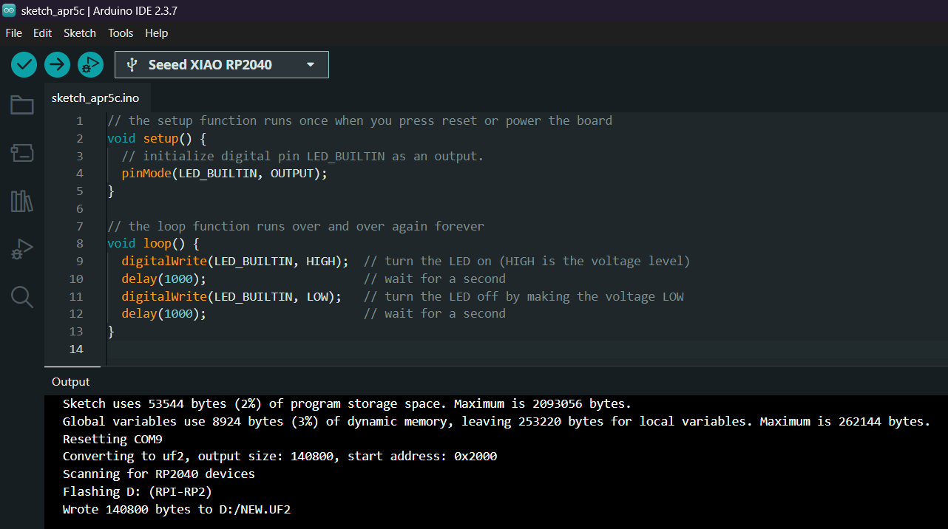Screen dimensions: 948x529
Task: Open the Sketchbook folder sidebar icon
Action: (22, 105)
